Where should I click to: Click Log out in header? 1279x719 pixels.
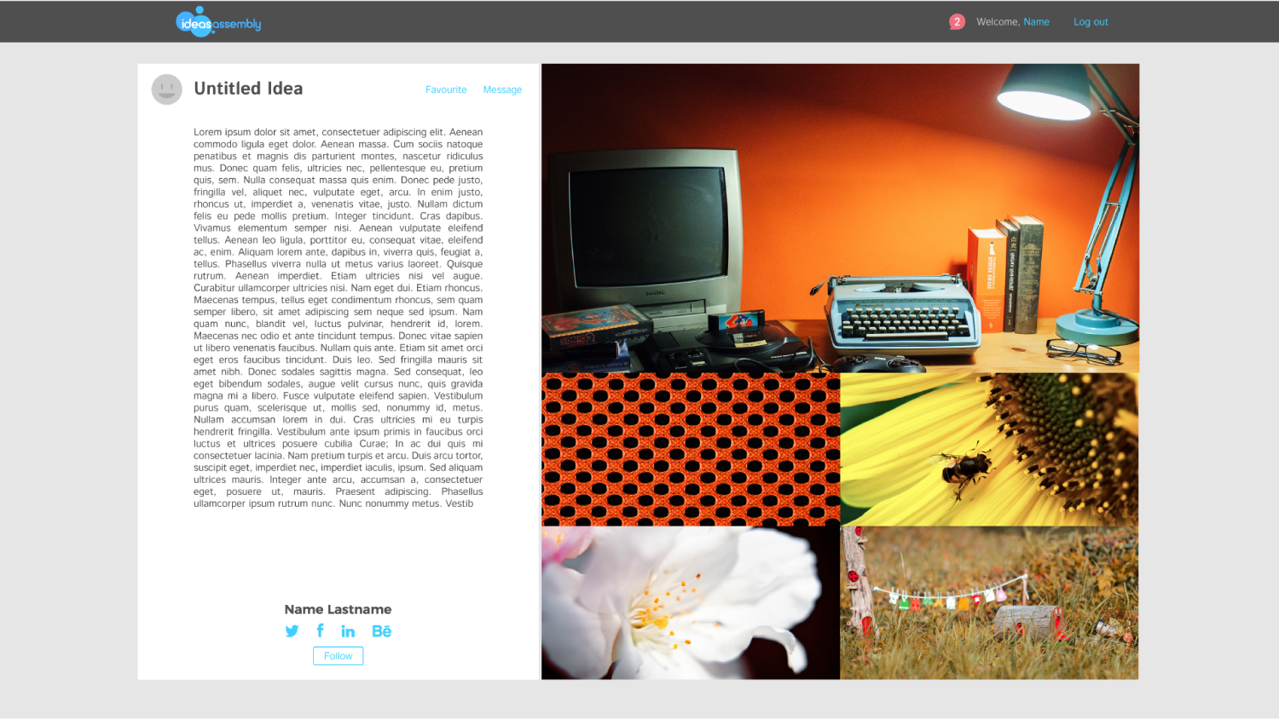tap(1091, 22)
